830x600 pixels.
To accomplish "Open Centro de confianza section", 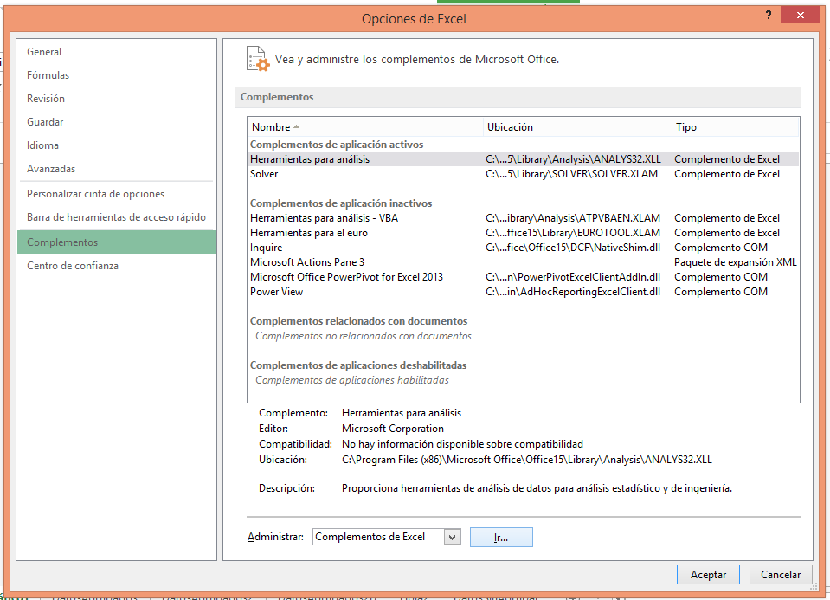I will 73,266.
